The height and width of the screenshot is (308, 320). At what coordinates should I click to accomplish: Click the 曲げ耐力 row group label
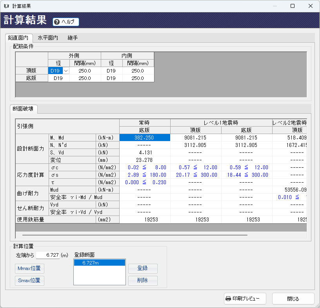click(32, 193)
